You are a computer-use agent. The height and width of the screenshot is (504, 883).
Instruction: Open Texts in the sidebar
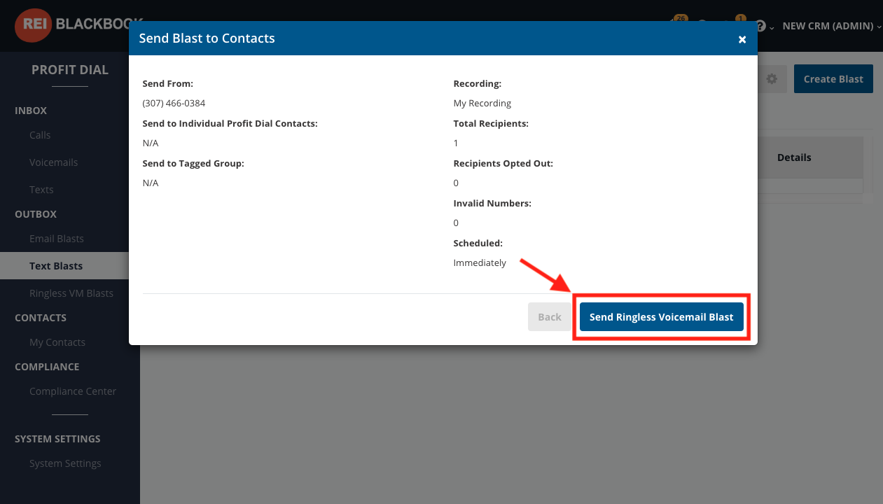[x=41, y=190]
